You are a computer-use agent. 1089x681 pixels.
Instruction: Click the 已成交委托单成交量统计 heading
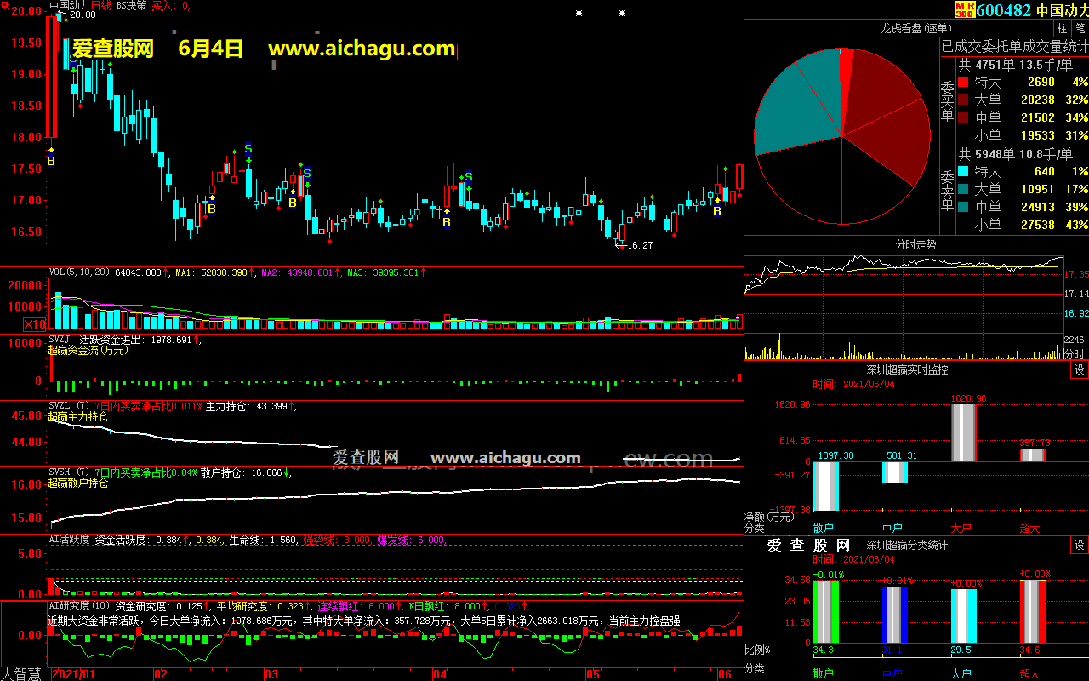point(1014,46)
